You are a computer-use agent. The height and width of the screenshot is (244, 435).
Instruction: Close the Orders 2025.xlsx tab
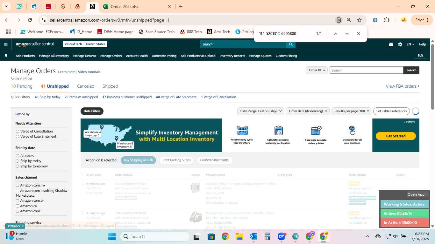169,6
